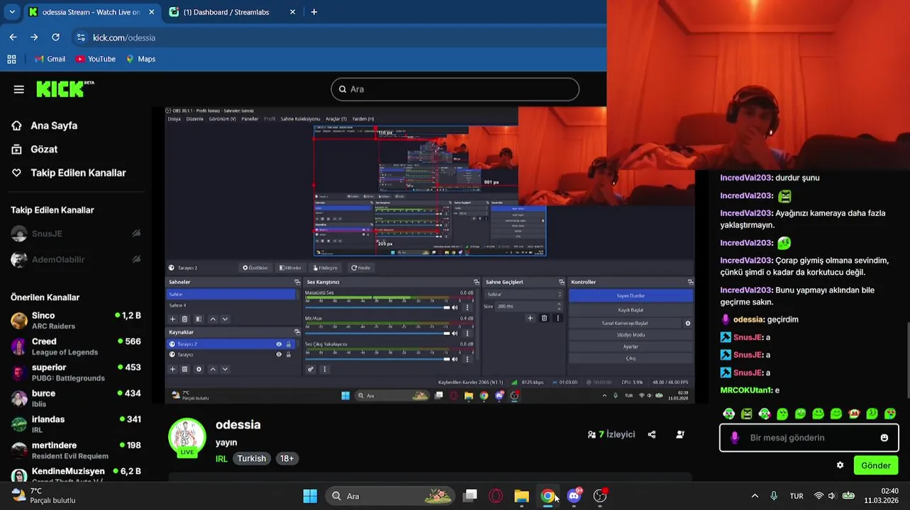Toggle visibility of Tarayıcı 2 source
This screenshot has height=510, width=910.
279,344
